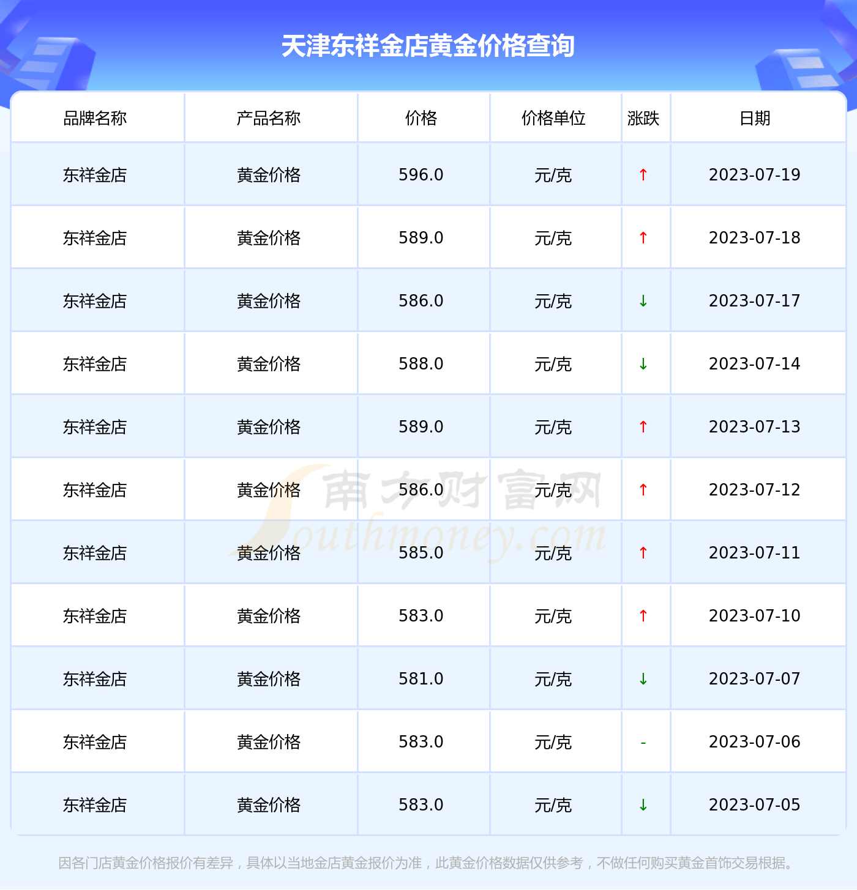Click the 品牌名称 column header
Screen dimensions: 857x890
95,118
